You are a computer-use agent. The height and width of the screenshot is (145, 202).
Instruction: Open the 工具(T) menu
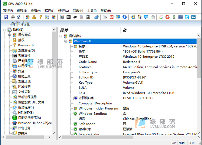click(92, 11)
